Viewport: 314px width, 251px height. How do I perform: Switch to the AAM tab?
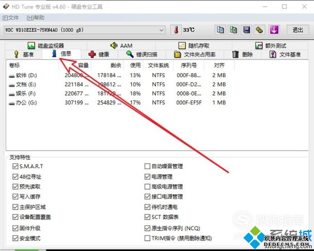coord(122,46)
